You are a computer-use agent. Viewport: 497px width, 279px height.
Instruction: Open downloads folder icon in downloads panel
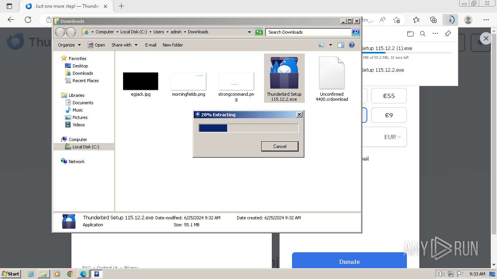pos(410,34)
